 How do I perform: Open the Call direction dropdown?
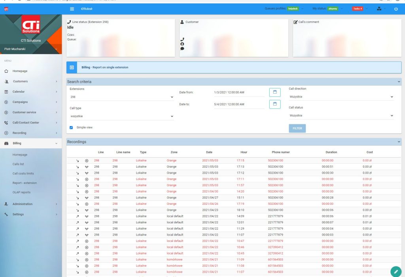pos(341,97)
